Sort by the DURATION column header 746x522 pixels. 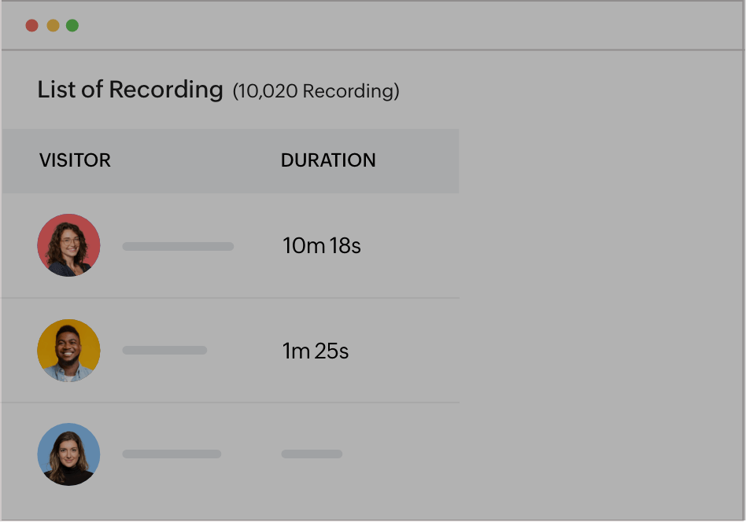pos(328,160)
